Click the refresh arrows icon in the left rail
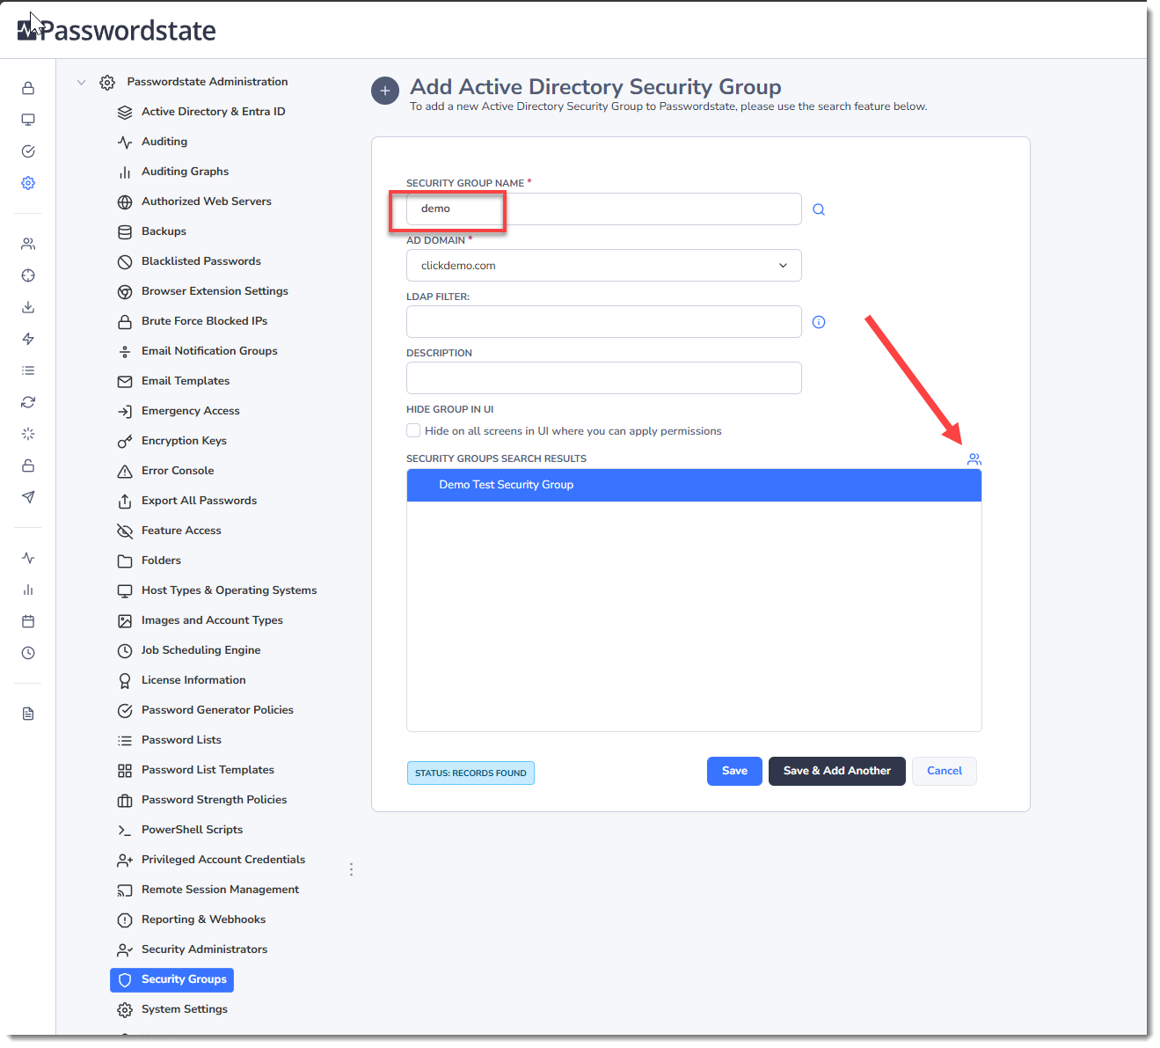Viewport: 1160px width, 1048px height. pyautogui.click(x=28, y=402)
